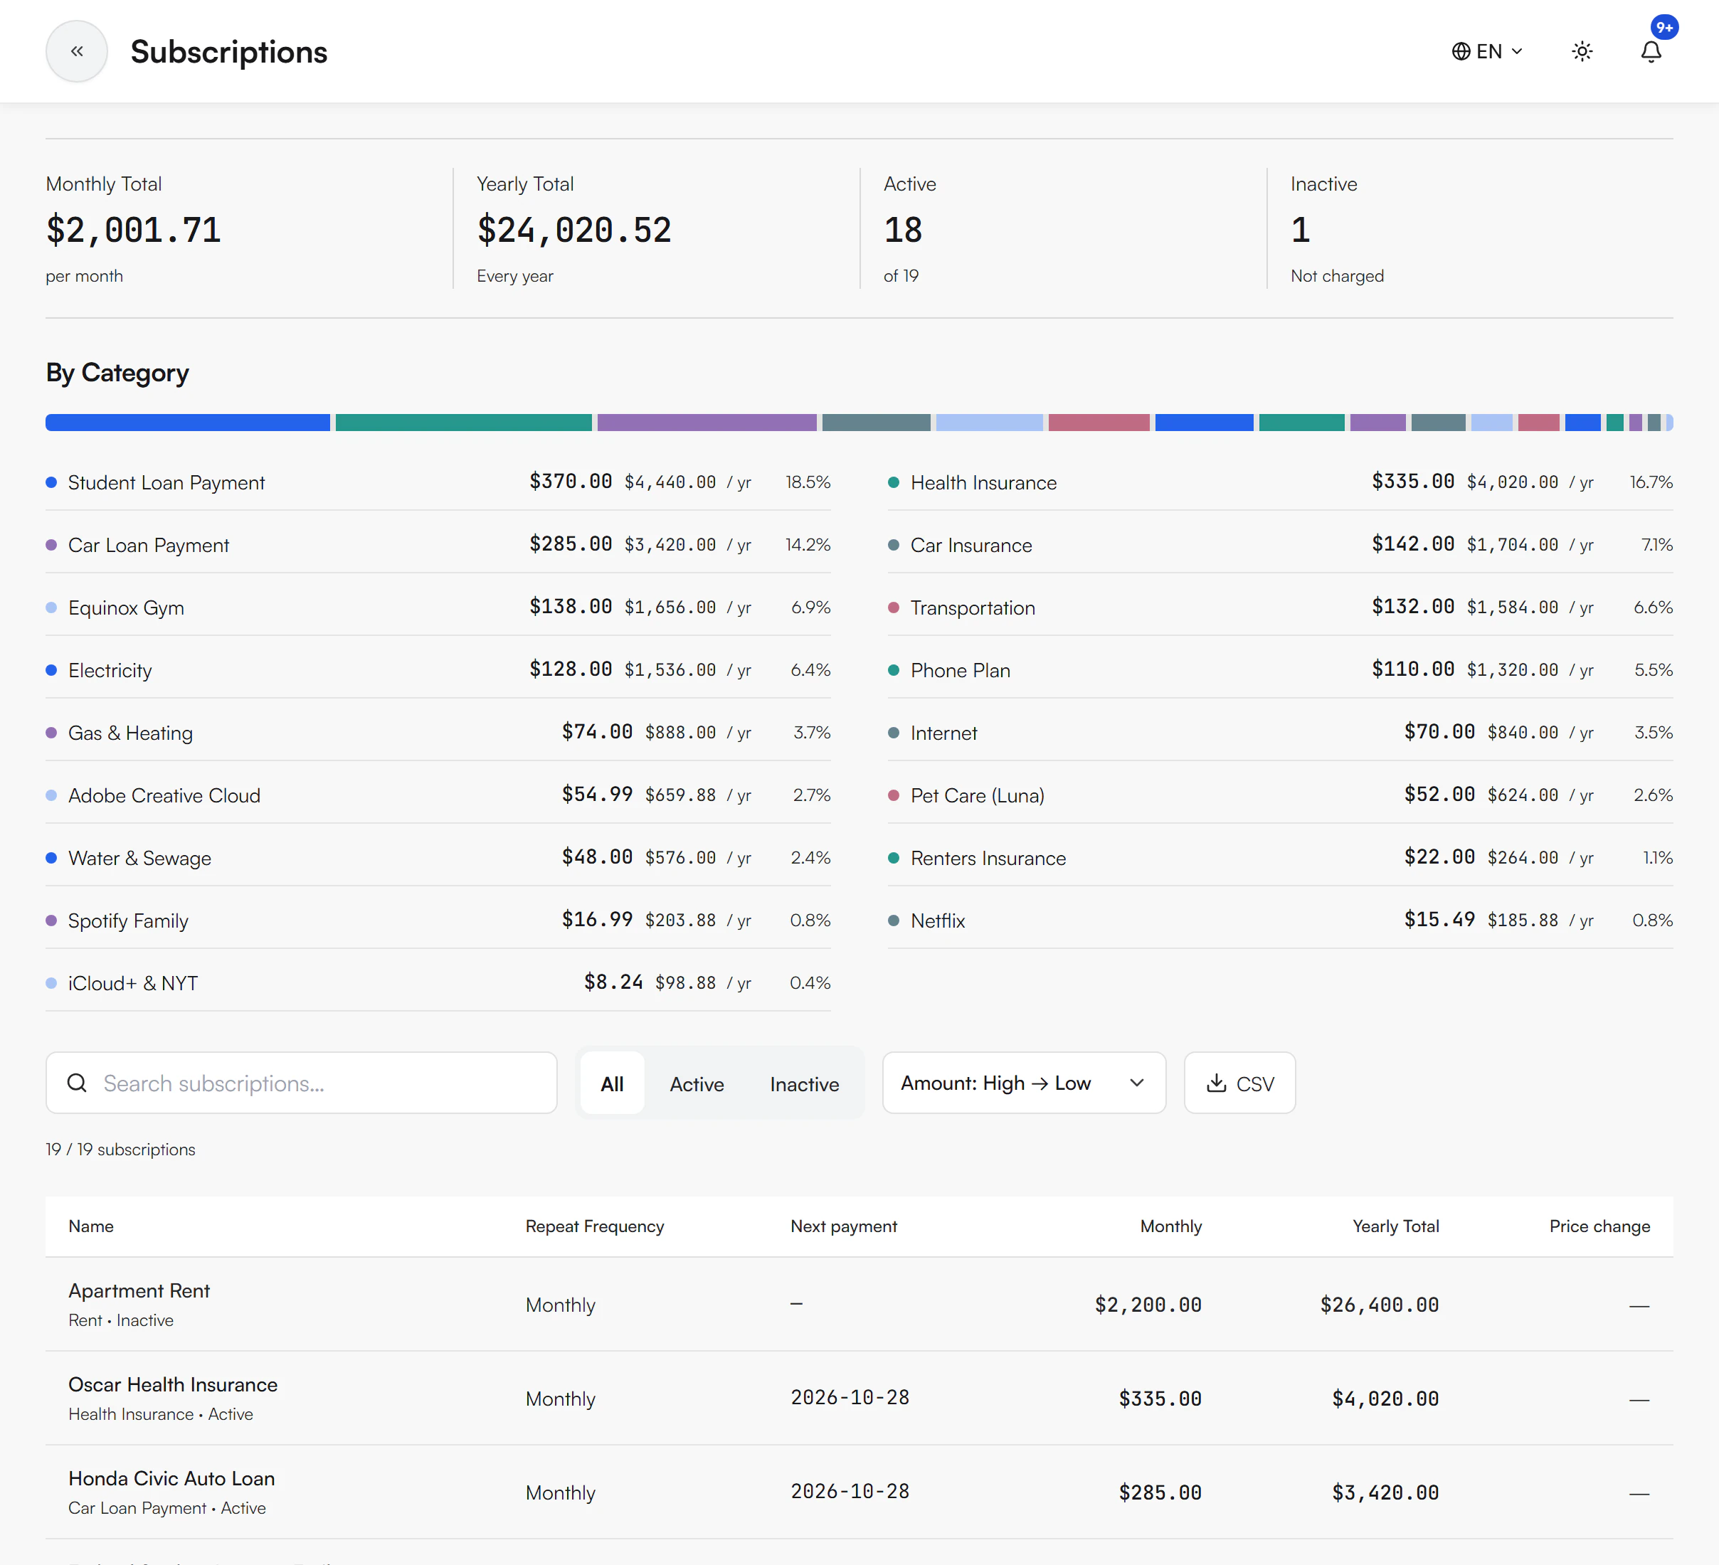Select the All filter tab
The width and height of the screenshot is (1719, 1565).
point(612,1083)
